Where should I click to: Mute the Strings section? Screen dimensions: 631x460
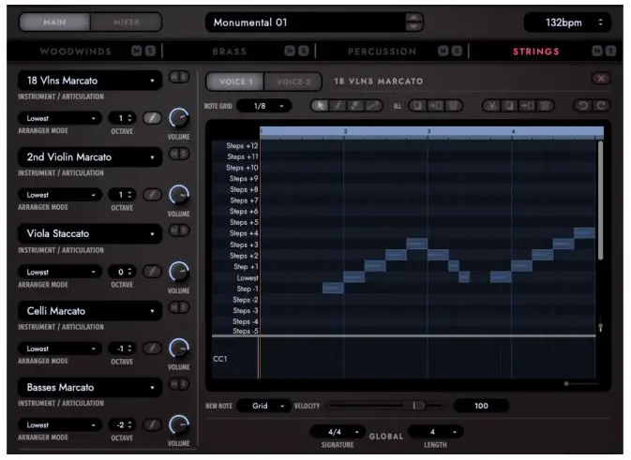[x=597, y=52]
